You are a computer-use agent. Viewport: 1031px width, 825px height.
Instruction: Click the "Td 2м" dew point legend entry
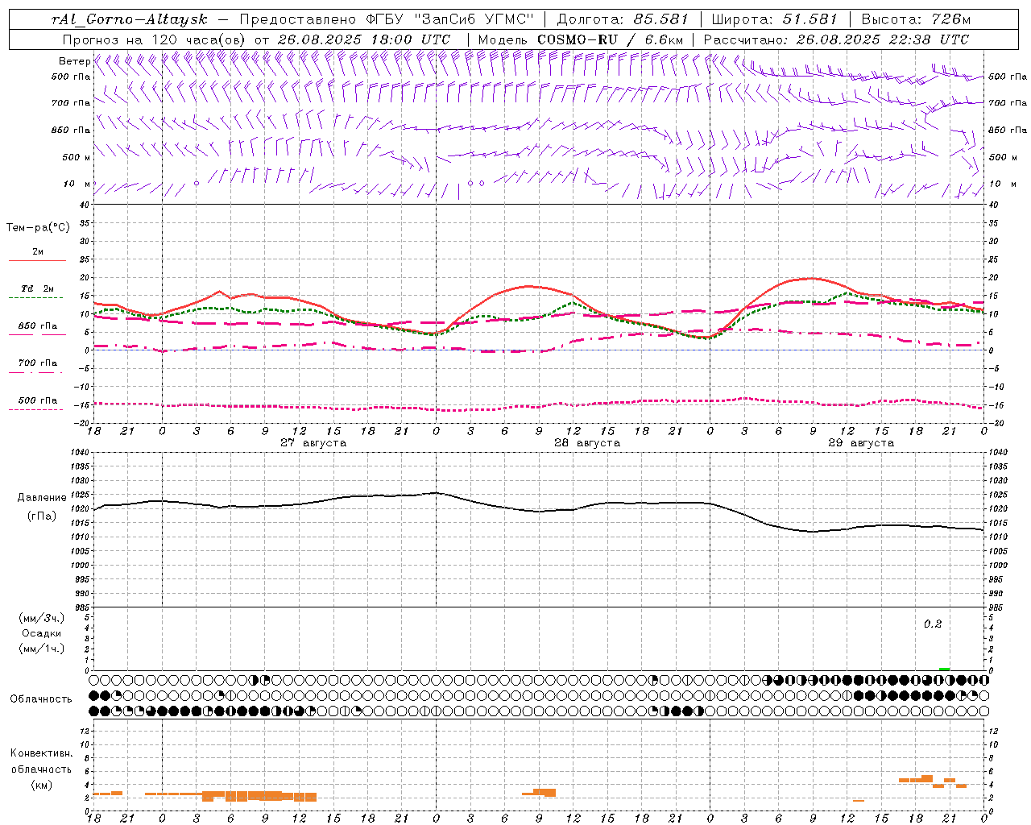point(38,288)
